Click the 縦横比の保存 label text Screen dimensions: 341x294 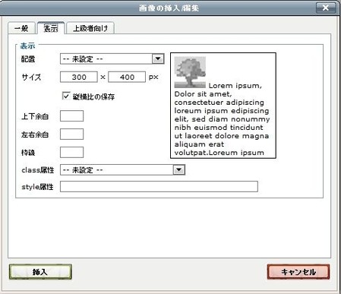point(93,96)
